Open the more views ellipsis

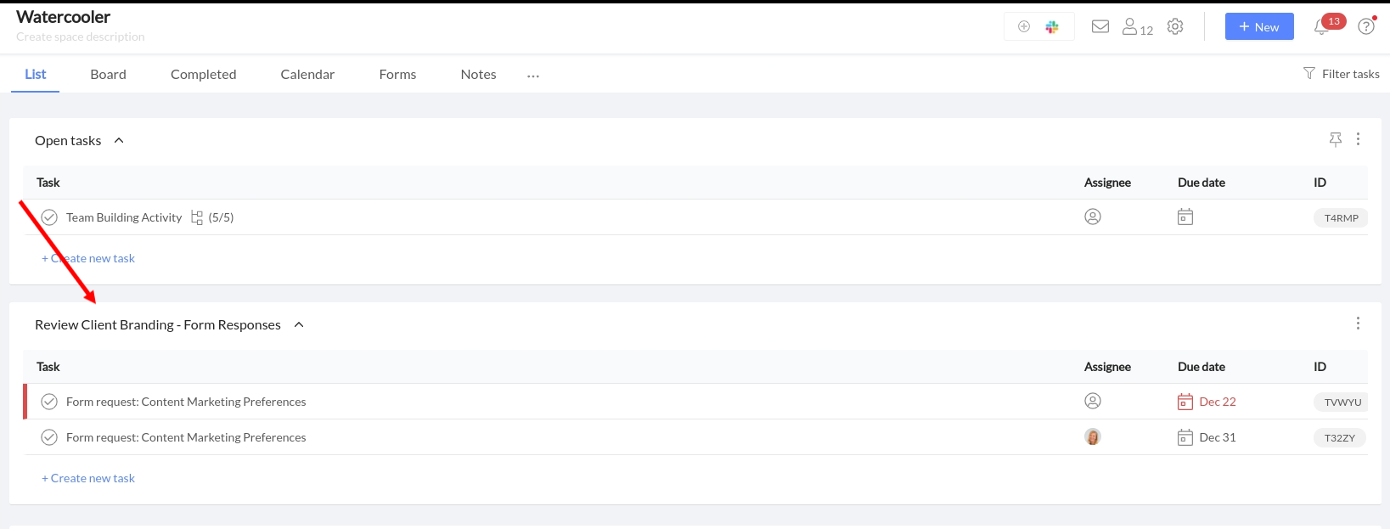click(533, 76)
